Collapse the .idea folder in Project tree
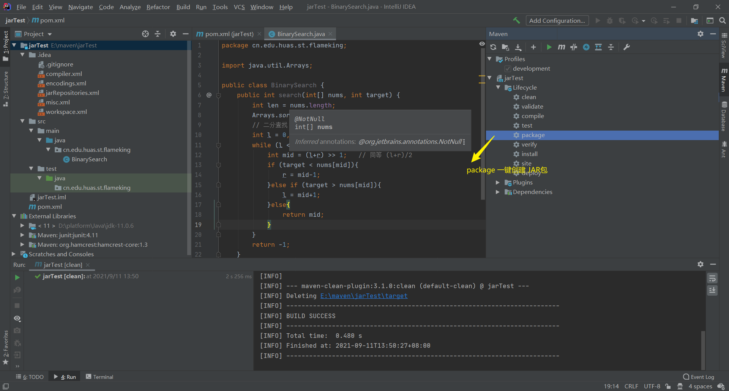Viewport: 729px width, 391px height. coord(22,55)
